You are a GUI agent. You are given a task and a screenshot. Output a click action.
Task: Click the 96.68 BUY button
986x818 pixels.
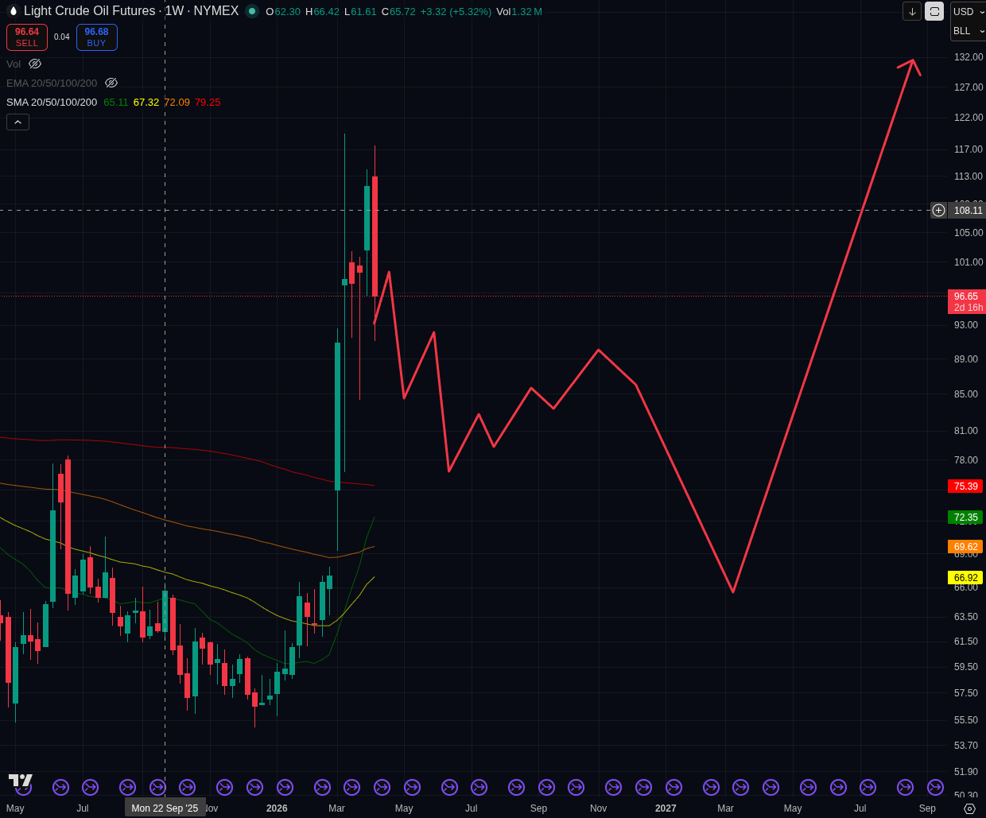coord(97,37)
